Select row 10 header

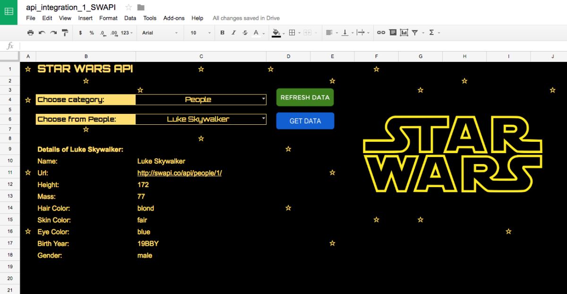(10, 161)
